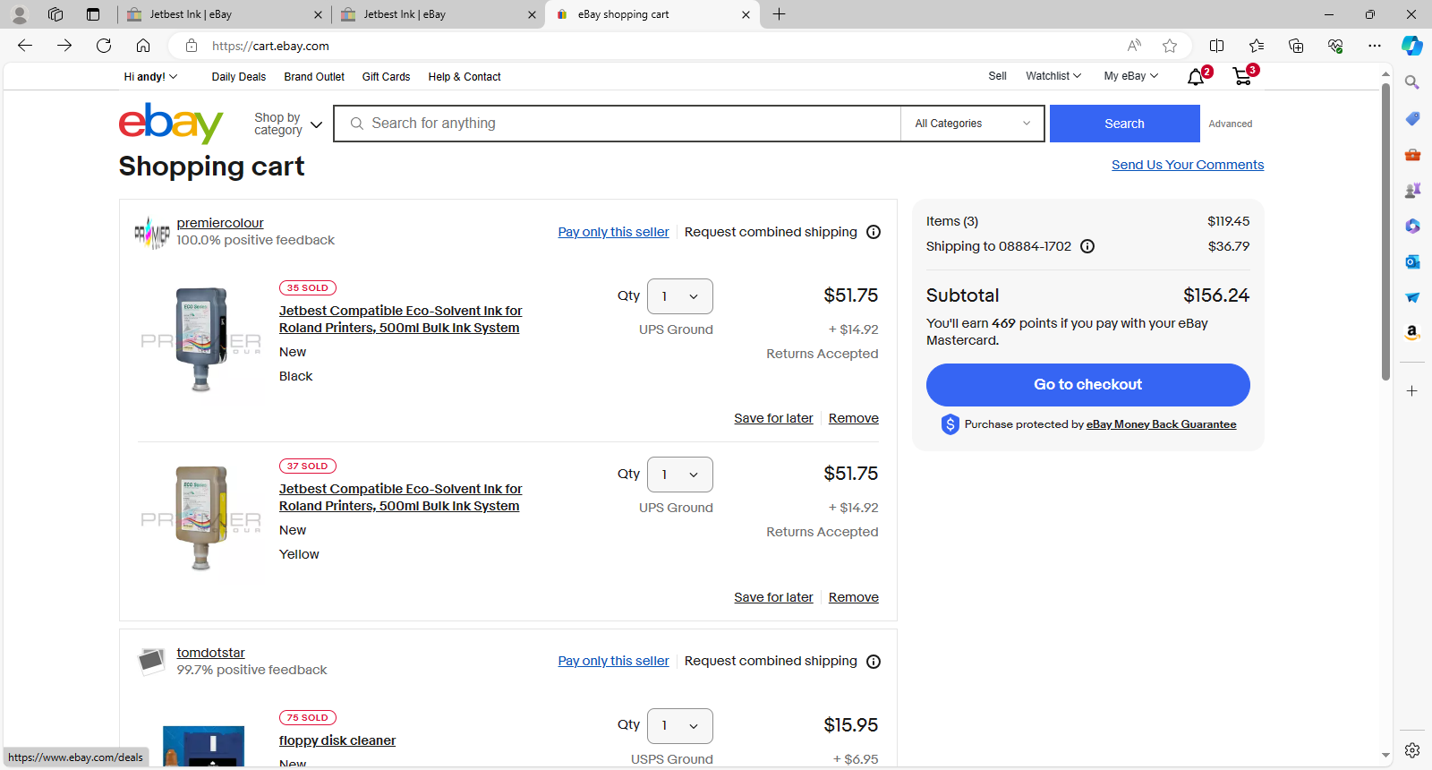Pay only premiercolour seller link

(x=613, y=232)
